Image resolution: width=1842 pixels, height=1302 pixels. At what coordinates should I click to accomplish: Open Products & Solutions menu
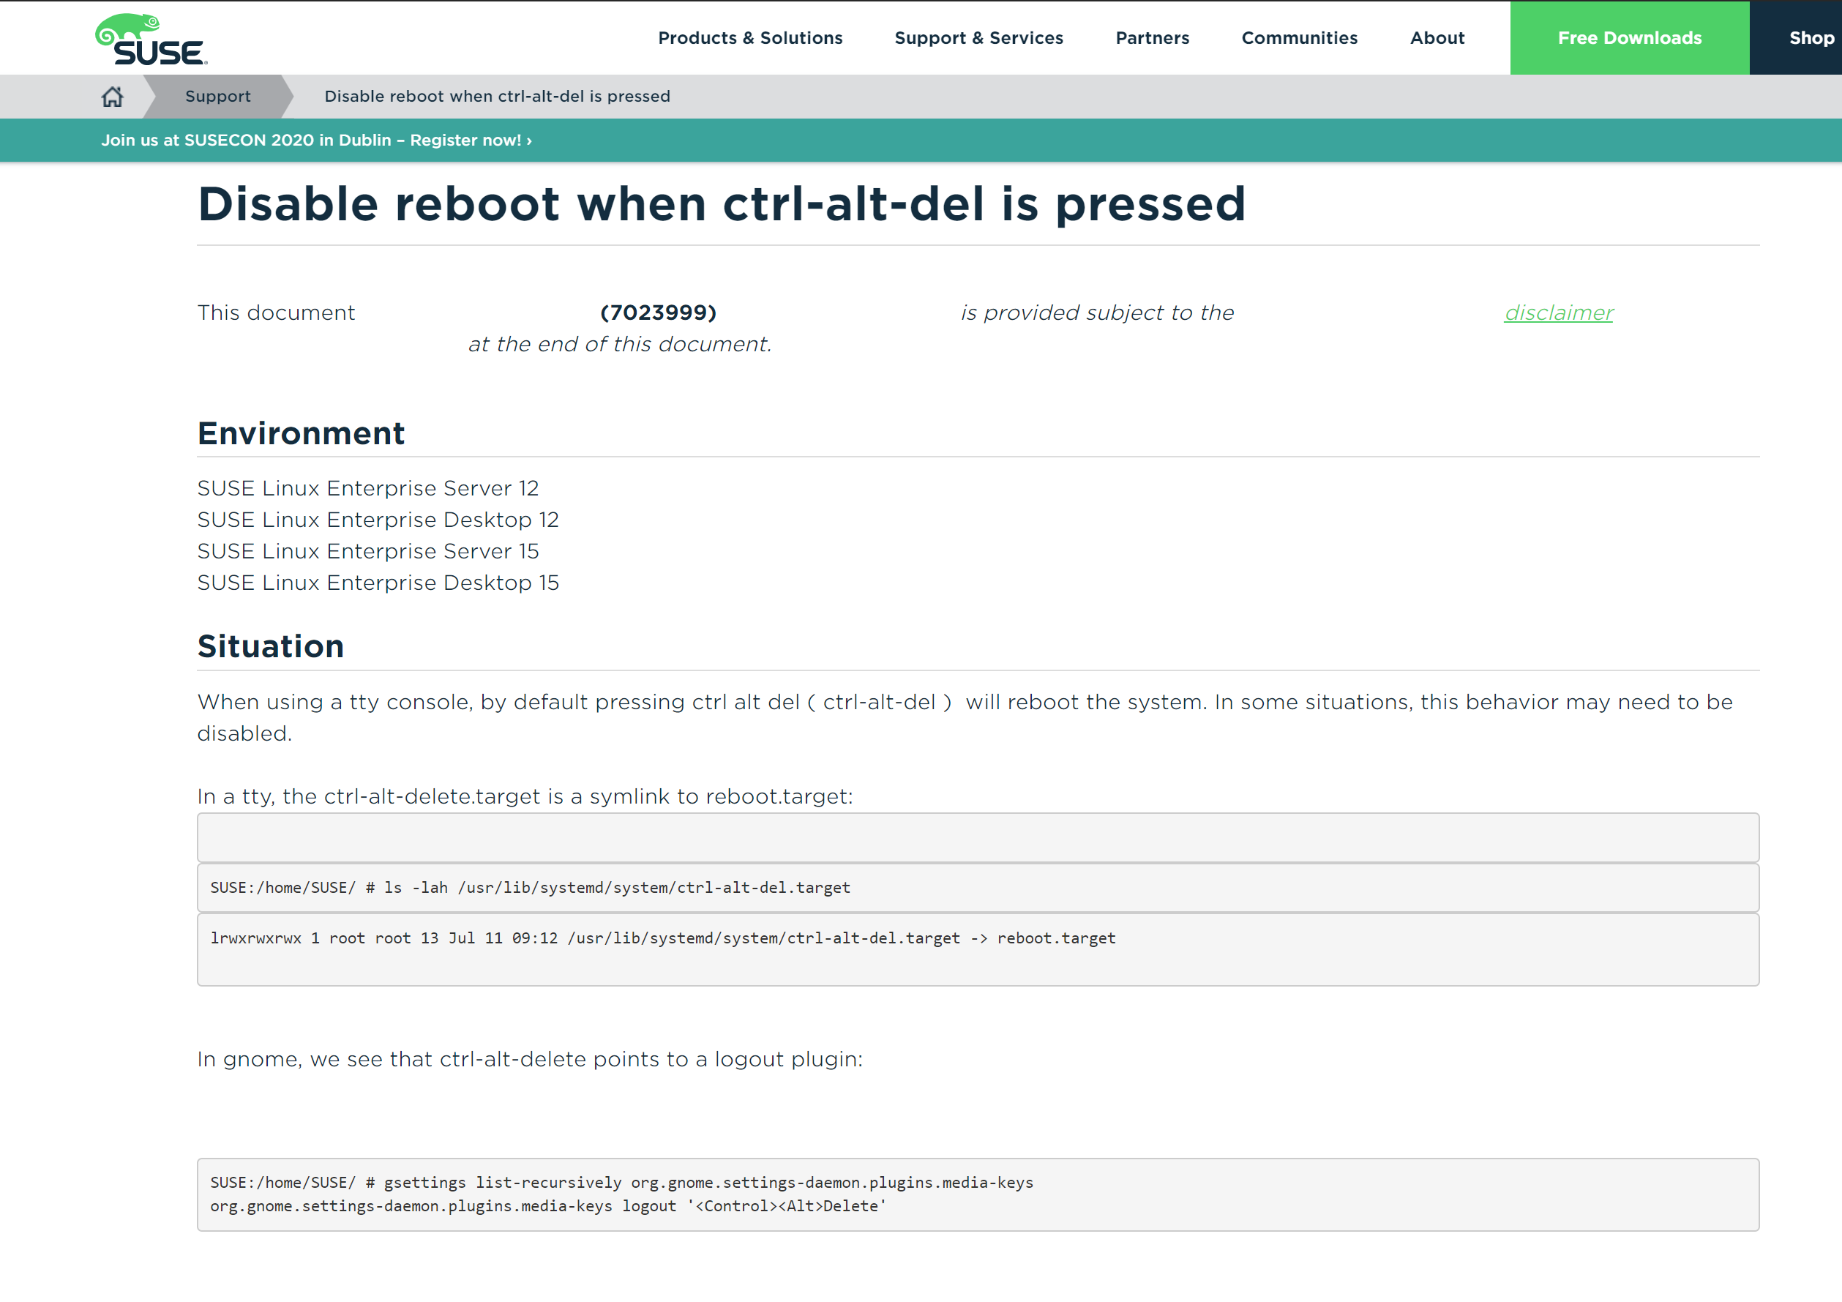[749, 38]
